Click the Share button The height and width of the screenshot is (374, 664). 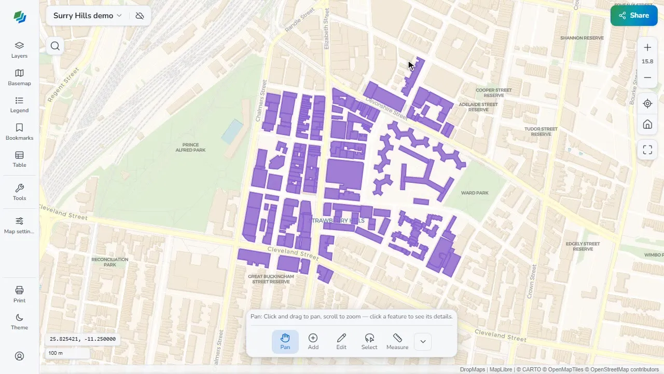tap(634, 16)
